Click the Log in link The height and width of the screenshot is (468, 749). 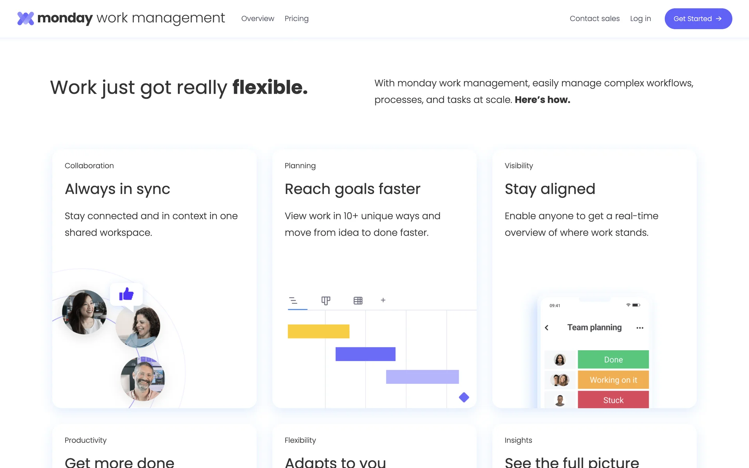[x=640, y=19]
